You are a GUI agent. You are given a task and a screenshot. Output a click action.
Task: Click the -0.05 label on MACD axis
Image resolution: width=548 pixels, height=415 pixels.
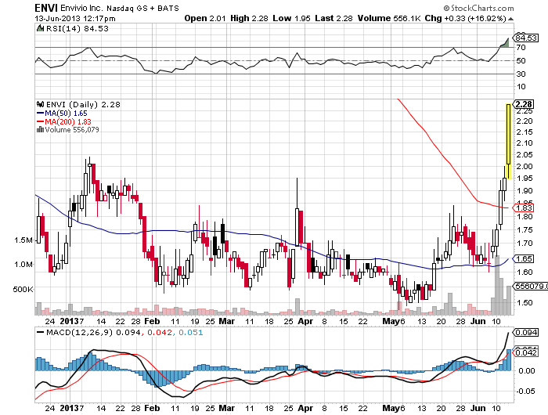pyautogui.click(x=525, y=391)
